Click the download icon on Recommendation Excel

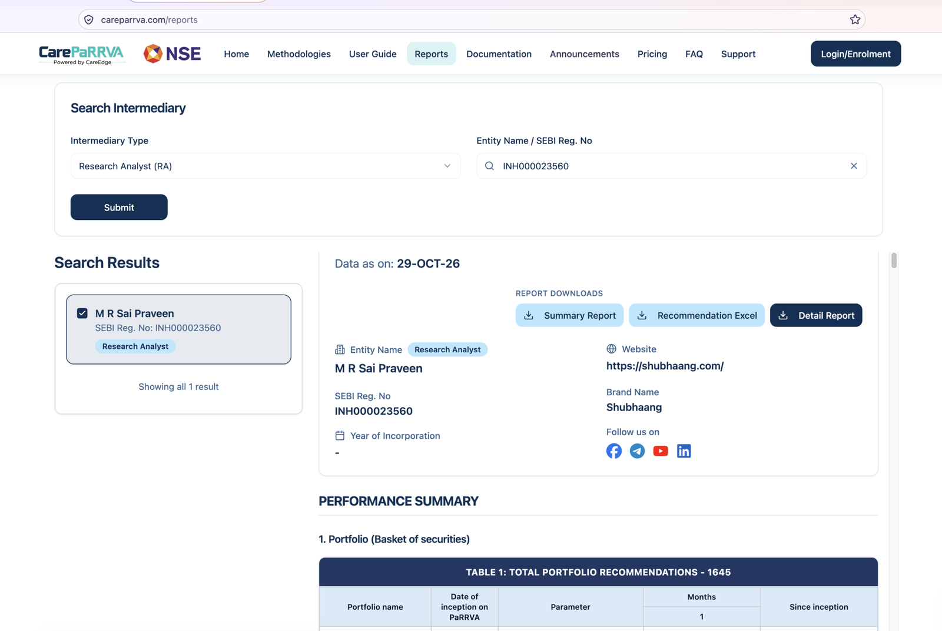coord(642,315)
